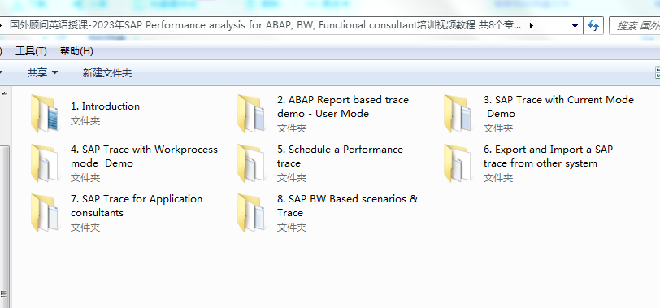Open the 3. SAP Trace with Current Mode folder icon
This screenshot has height=308, width=660.
(x=458, y=114)
